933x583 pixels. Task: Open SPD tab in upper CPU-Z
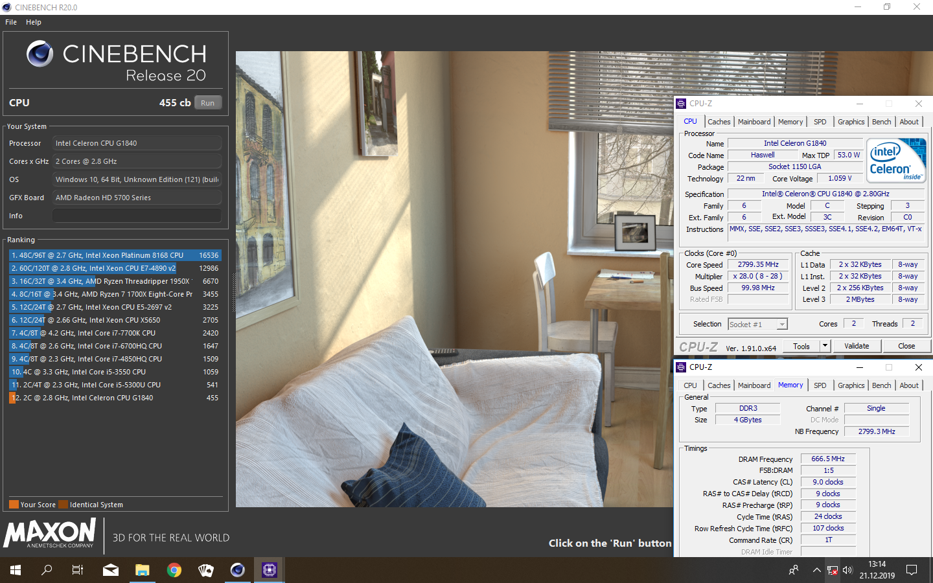[x=820, y=122]
